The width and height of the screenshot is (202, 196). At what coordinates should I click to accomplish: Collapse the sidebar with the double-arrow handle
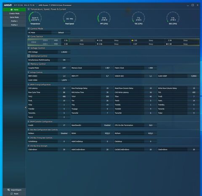(x=26, y=107)
